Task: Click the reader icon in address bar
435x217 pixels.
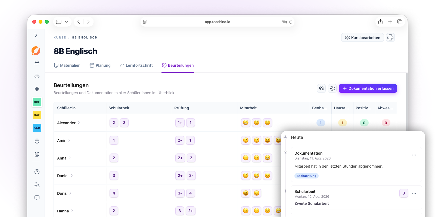Action: tap(145, 22)
